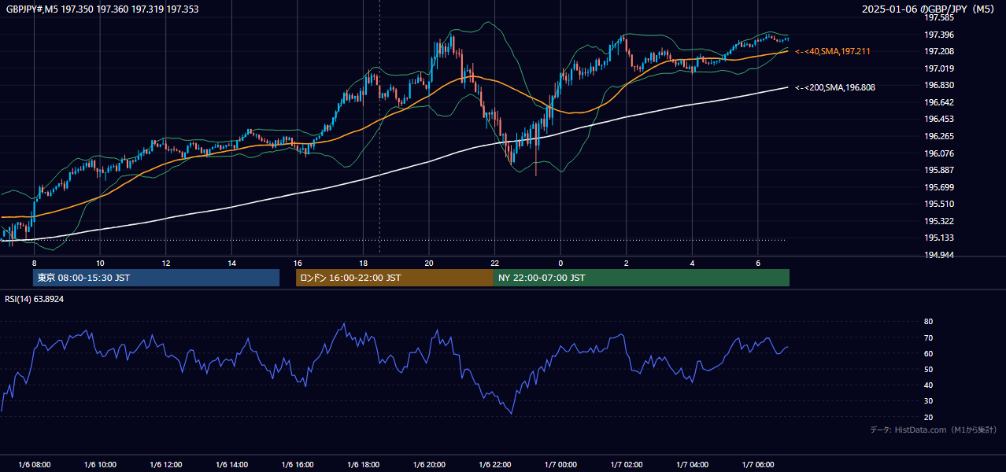Click the Tokyo 08:00-15:30 JST session bar
Image resolution: width=1006 pixels, height=472 pixels.
(156, 278)
